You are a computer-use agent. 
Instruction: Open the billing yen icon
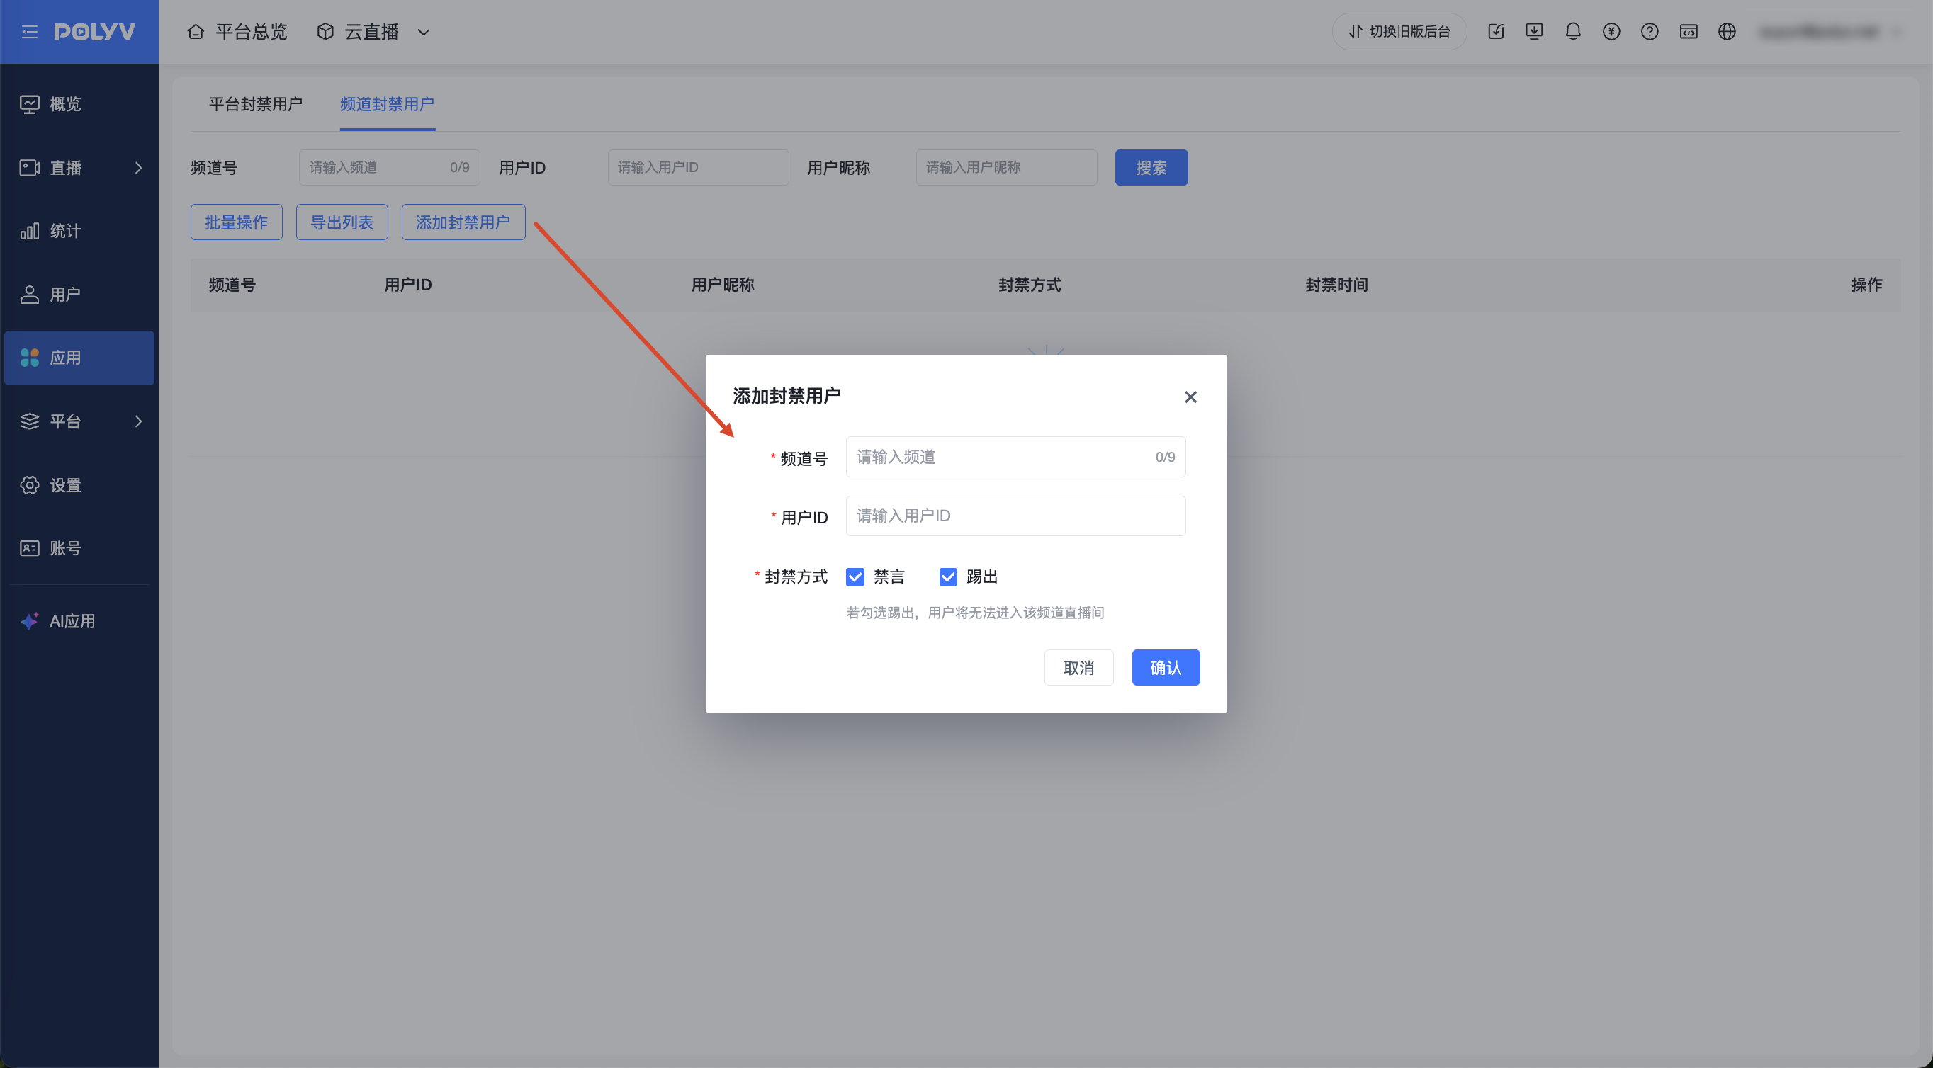pyautogui.click(x=1611, y=31)
